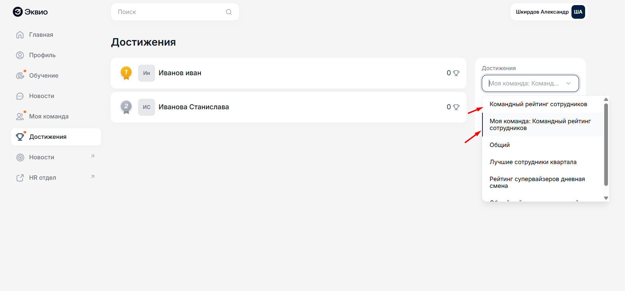Click the Поиск search input field

(x=170, y=12)
